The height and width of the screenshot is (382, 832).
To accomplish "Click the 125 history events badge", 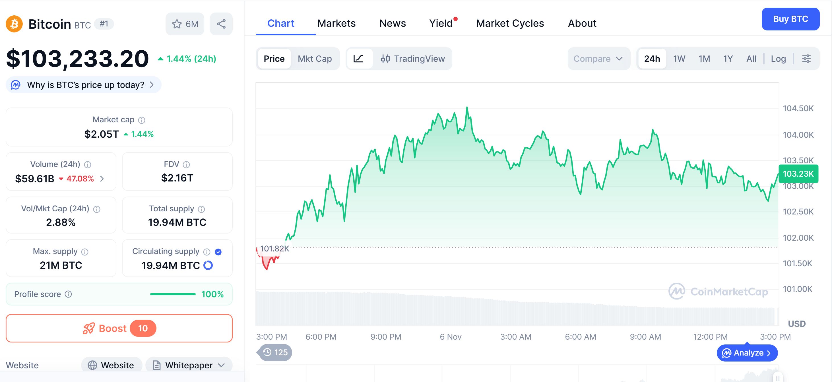I will pos(275,352).
